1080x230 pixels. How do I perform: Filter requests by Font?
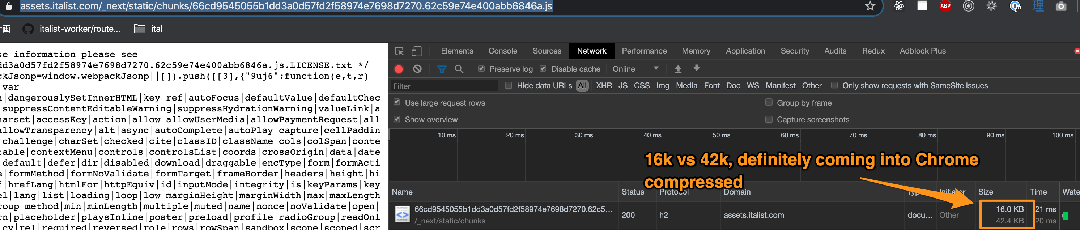tap(711, 85)
